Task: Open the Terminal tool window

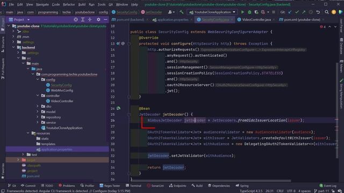Action: click(133, 185)
